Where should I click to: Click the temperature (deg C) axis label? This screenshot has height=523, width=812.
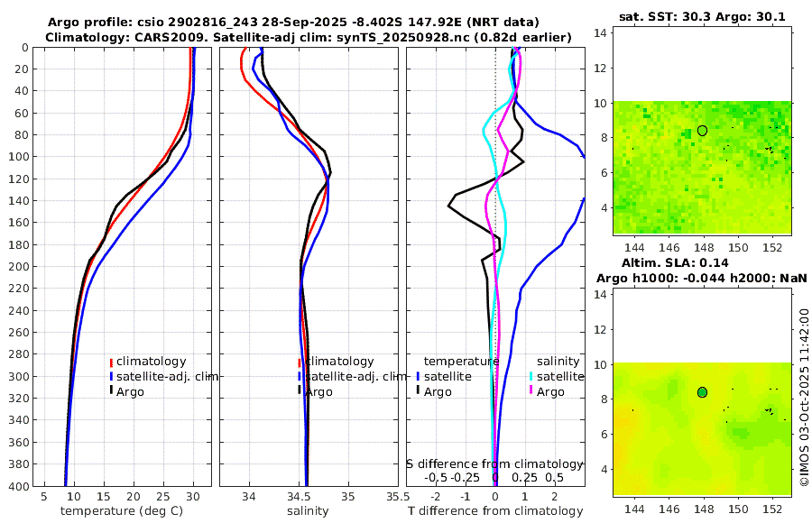[x=122, y=511]
